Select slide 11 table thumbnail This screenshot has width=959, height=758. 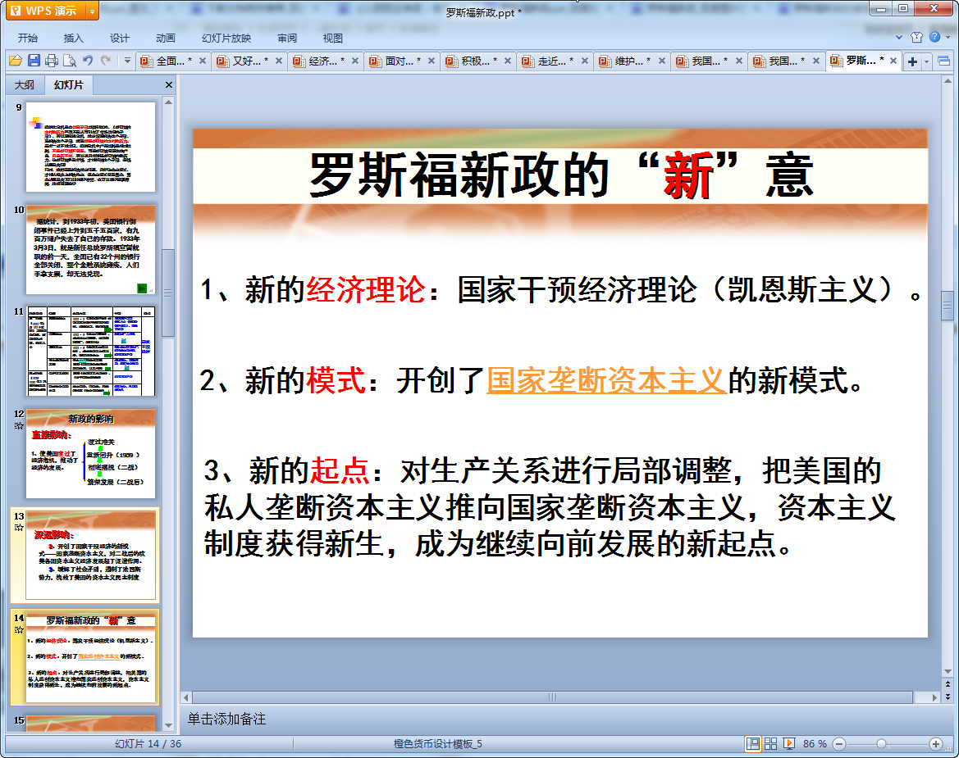(x=90, y=352)
